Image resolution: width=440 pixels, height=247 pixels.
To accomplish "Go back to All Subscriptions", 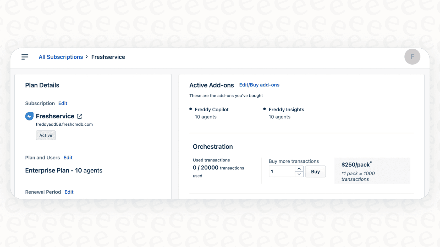I will pyautogui.click(x=61, y=57).
